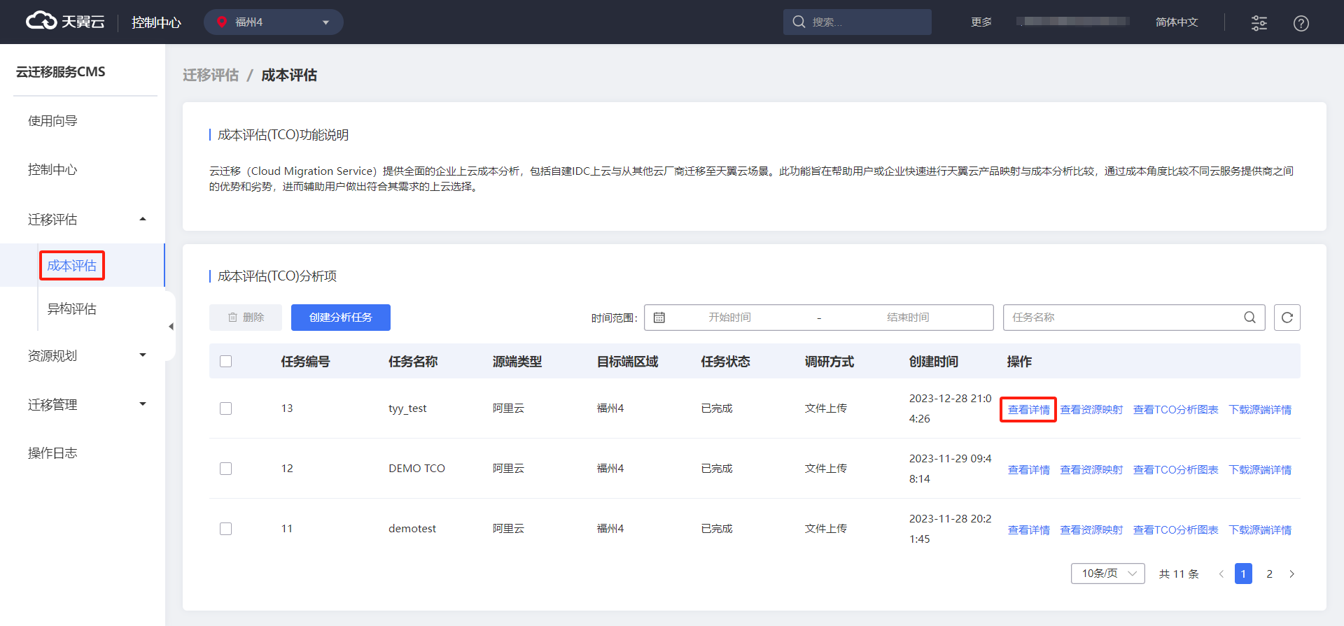The width and height of the screenshot is (1344, 626).
Task: Check the box for task 13 tyy_test
Action: coord(225,408)
